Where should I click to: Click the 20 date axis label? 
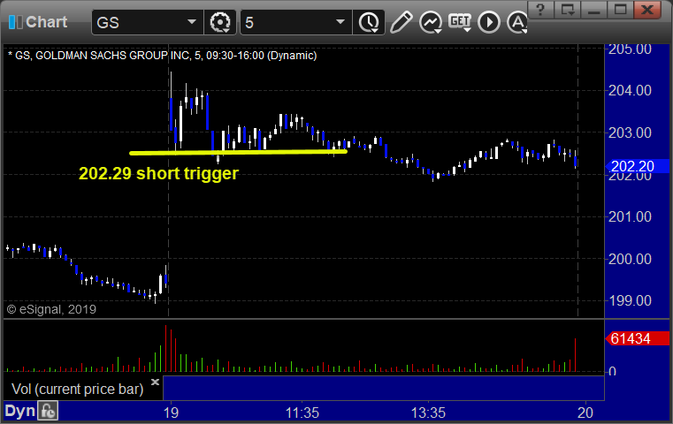[585, 413]
